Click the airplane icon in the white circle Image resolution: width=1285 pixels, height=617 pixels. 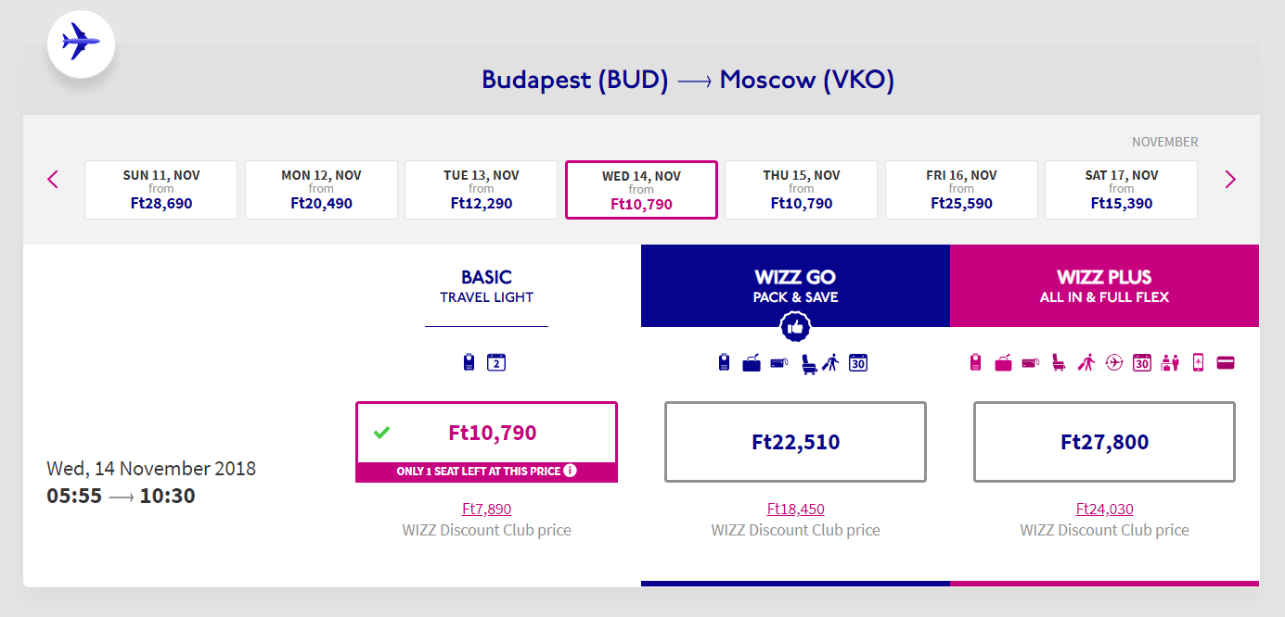[x=81, y=44]
